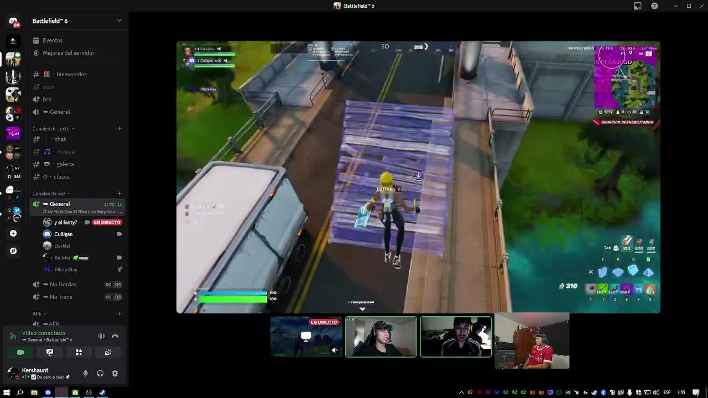
Task: Open the galeria text channel
Action: pos(77,164)
